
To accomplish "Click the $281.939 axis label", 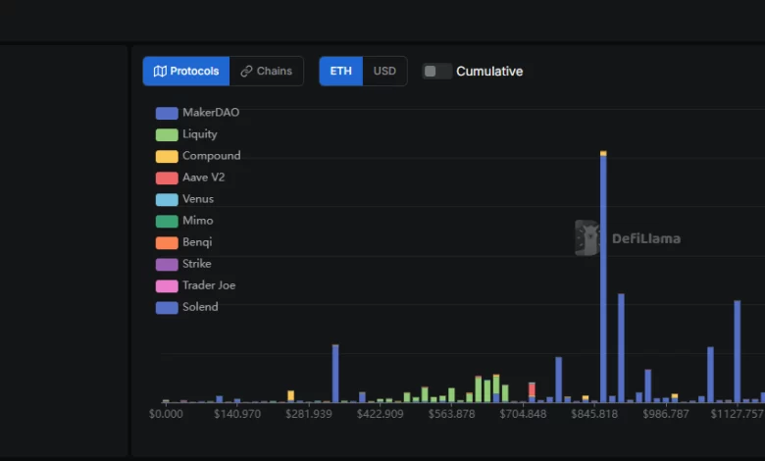I will click(309, 414).
